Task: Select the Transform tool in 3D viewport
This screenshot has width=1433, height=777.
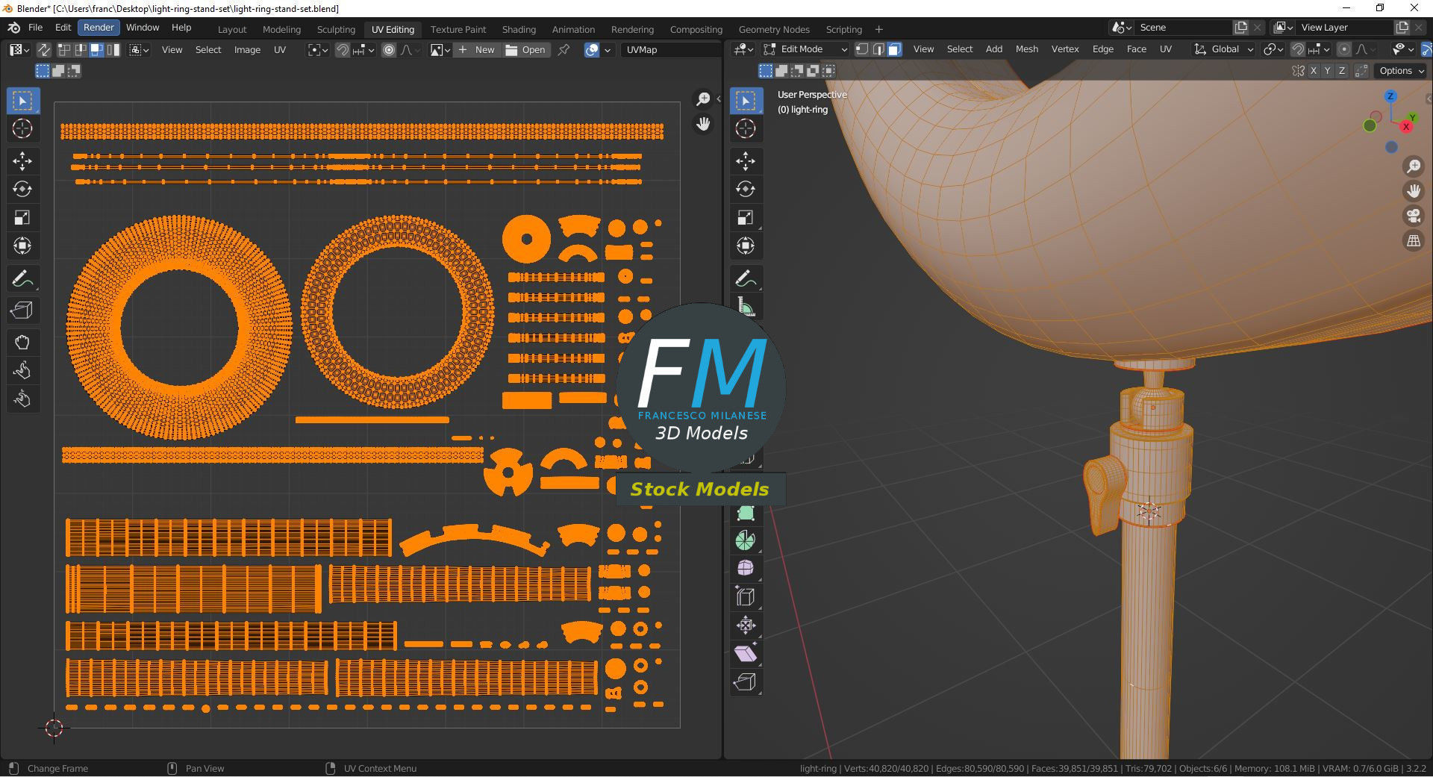Action: click(x=746, y=246)
